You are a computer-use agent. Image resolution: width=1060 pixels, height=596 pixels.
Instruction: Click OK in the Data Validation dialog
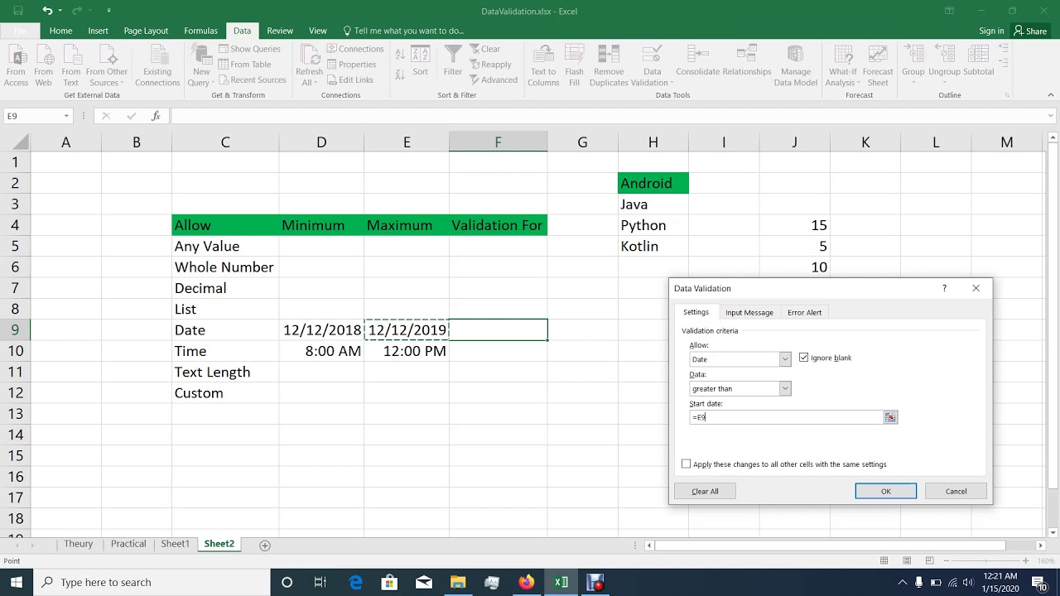pos(885,492)
